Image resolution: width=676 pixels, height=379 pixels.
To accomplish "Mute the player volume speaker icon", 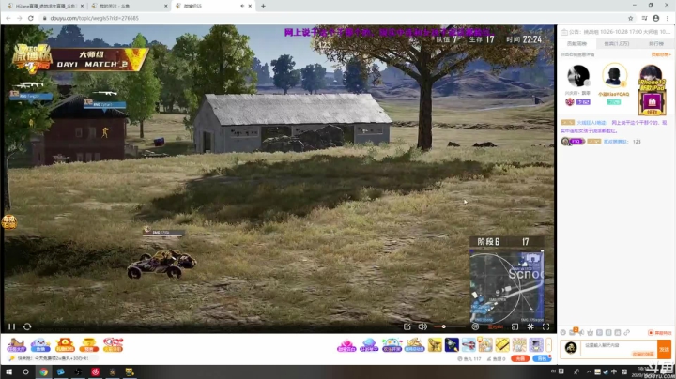I will pyautogui.click(x=422, y=326).
